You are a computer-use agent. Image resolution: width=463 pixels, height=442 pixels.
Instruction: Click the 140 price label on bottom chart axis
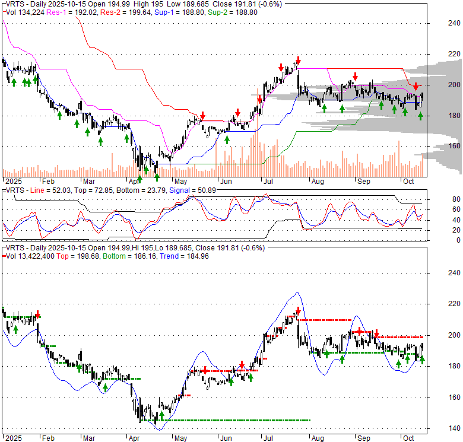454,428
